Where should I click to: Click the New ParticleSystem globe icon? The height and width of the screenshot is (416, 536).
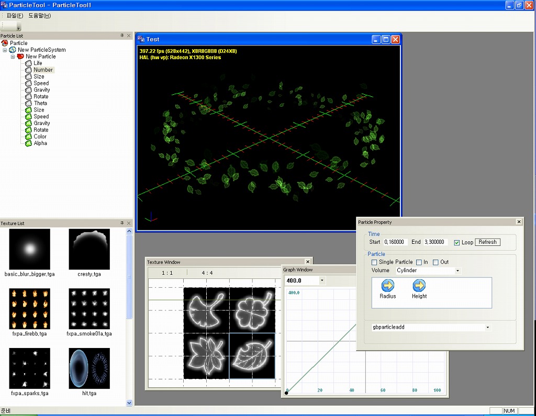coord(13,50)
